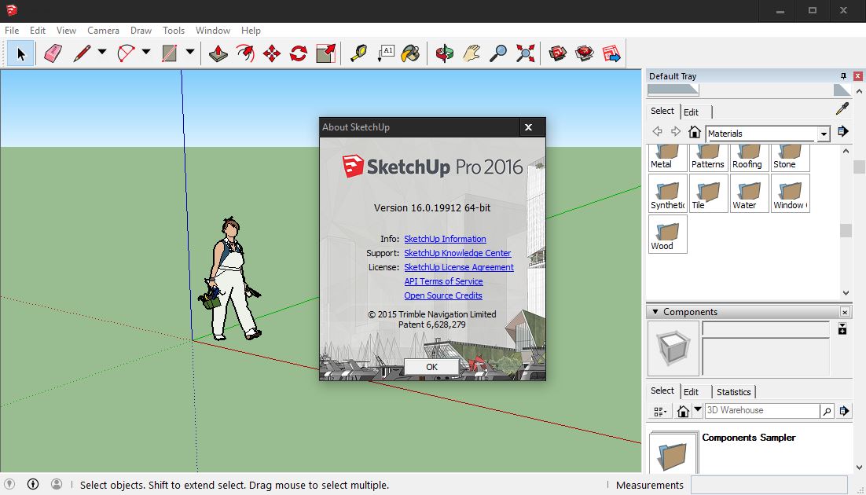866x495 pixels.
Task: Activate the Rotate tool
Action: 299,53
